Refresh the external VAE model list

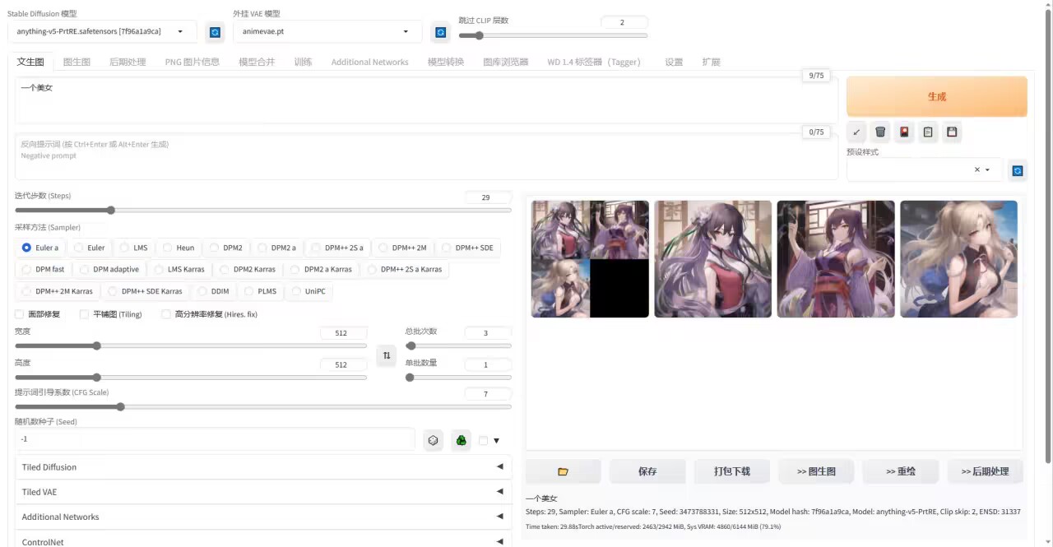440,32
